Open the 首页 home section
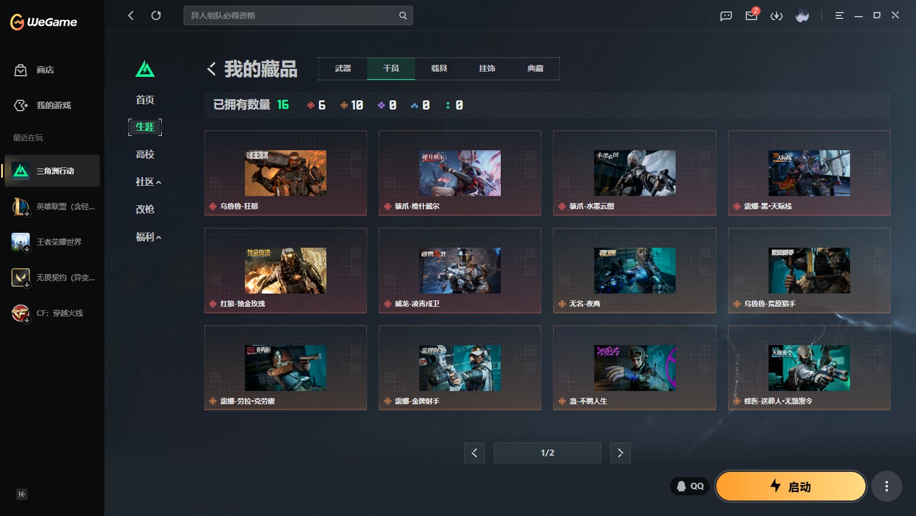The height and width of the screenshot is (516, 916). tap(145, 100)
